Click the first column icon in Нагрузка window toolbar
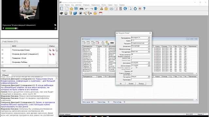This screenshot has height=117, width=209. click(x=84, y=43)
